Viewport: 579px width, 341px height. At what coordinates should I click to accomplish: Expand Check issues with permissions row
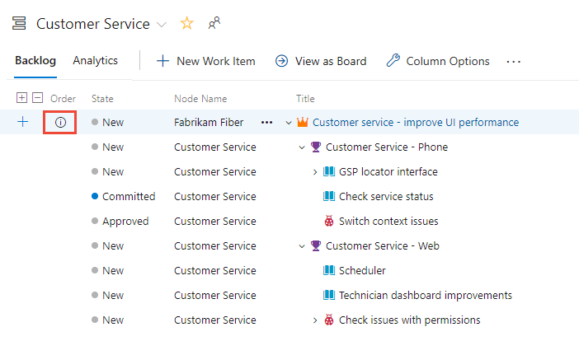pos(315,320)
